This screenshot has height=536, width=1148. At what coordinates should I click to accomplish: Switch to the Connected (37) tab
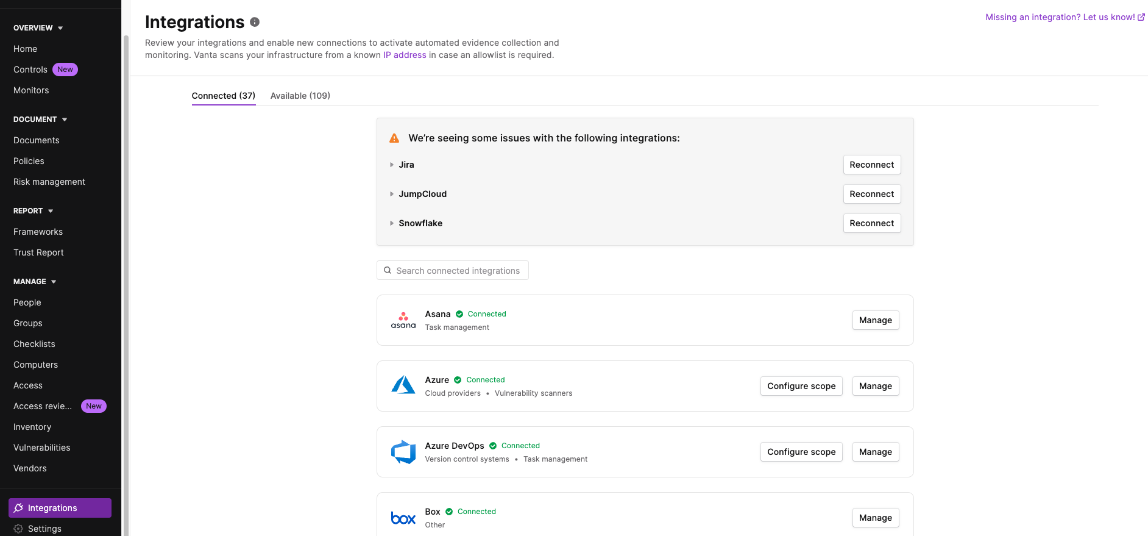coord(224,96)
